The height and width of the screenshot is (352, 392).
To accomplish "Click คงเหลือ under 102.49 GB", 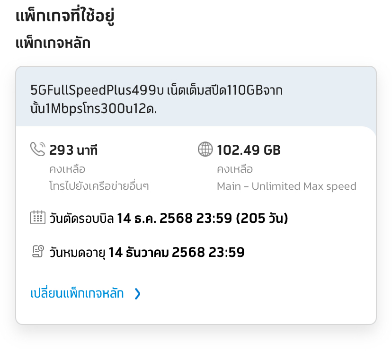I will click(235, 169).
